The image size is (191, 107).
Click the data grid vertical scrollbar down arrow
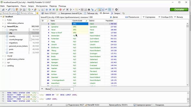[x=187, y=85]
